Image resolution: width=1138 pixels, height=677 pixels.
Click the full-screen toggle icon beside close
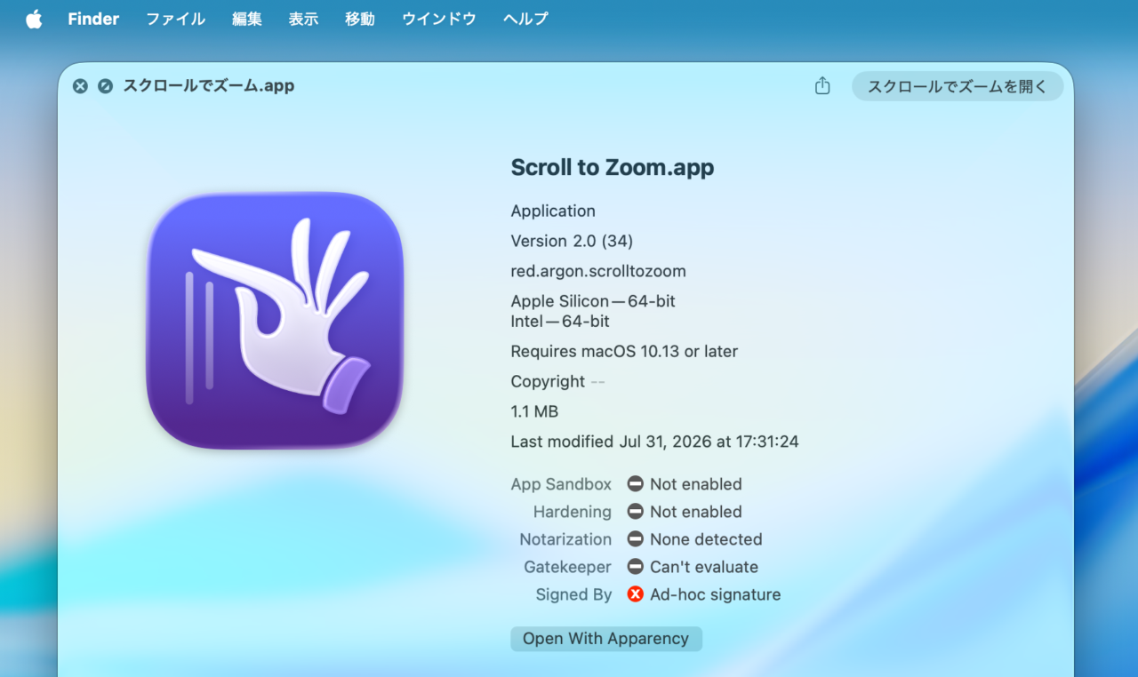click(105, 86)
